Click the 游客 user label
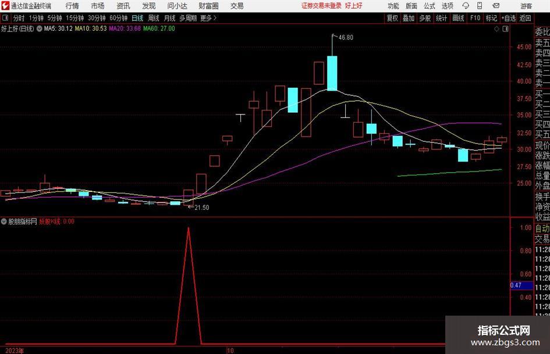 (x=526, y=6)
